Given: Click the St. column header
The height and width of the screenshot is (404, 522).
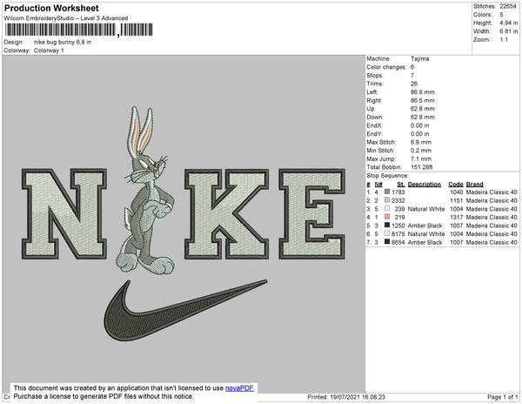Looking at the screenshot, I should (x=400, y=185).
